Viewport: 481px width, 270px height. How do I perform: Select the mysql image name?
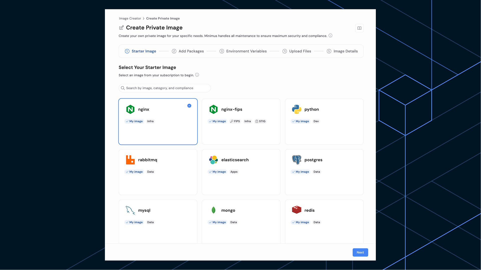click(x=144, y=210)
